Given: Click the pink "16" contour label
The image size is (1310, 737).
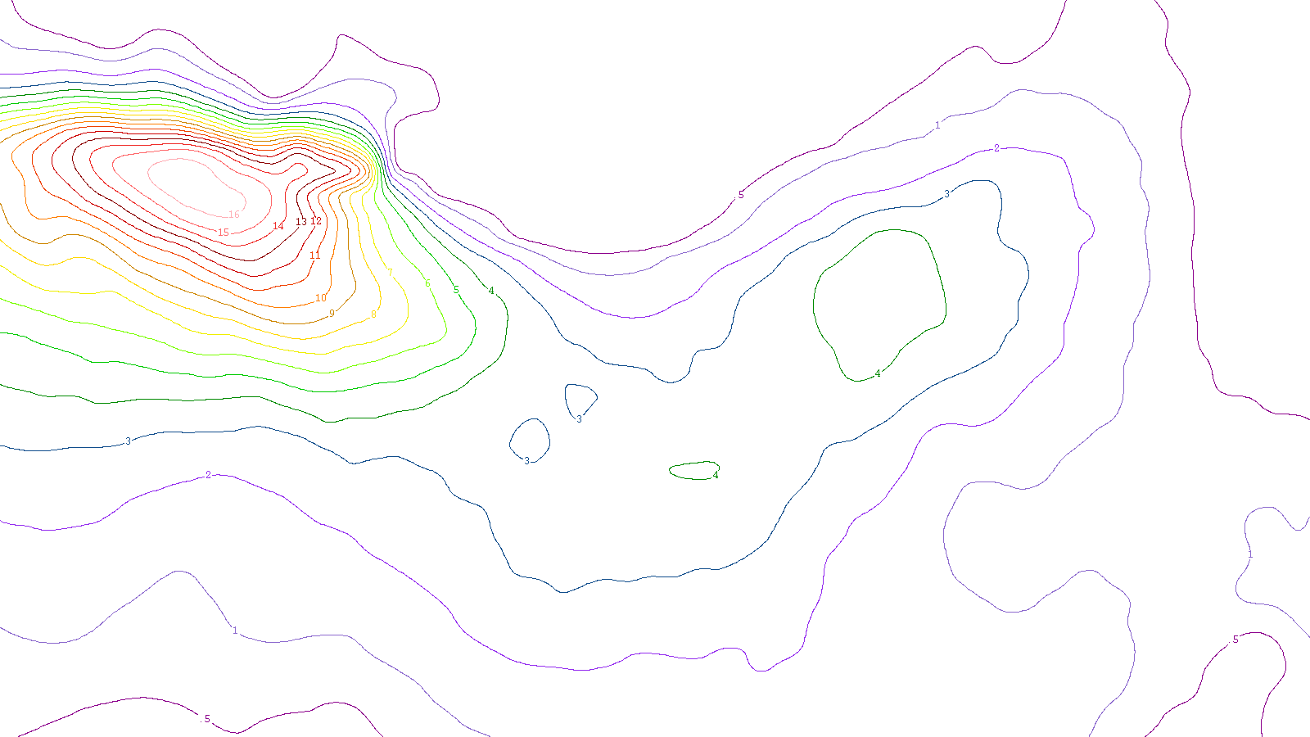Looking at the screenshot, I should (x=234, y=215).
